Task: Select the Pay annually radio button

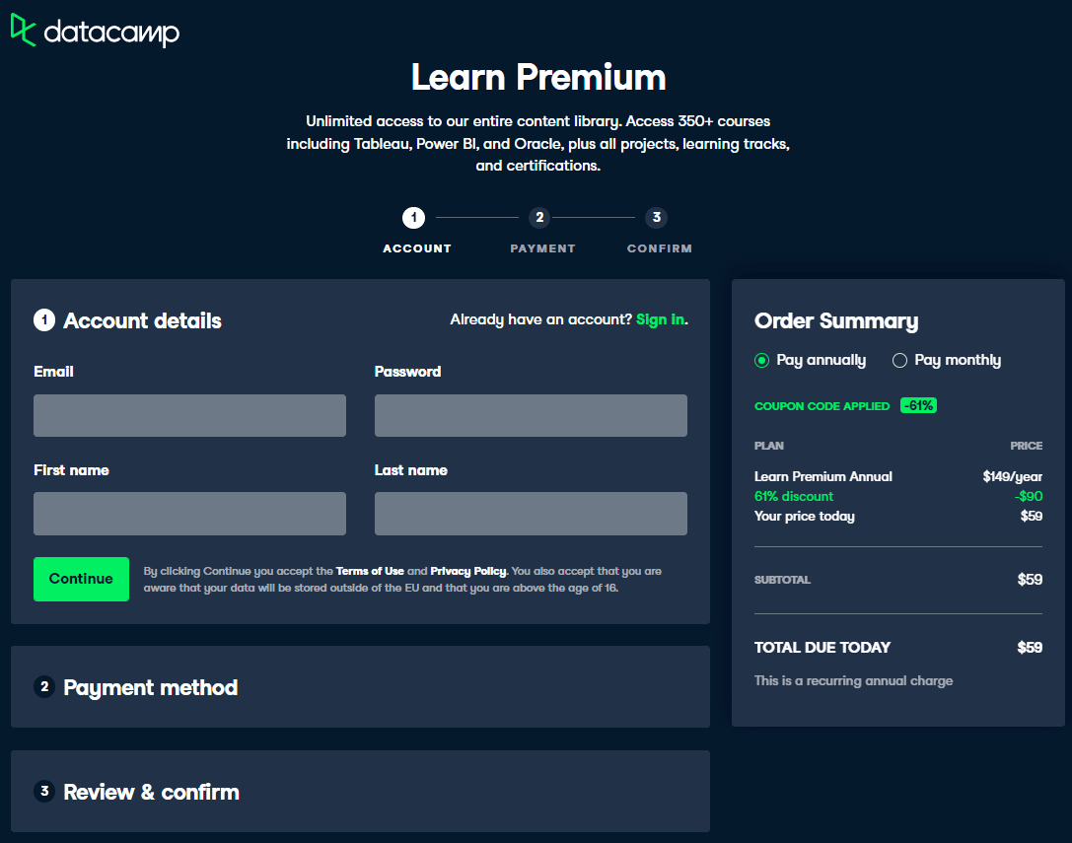Action: pos(760,361)
